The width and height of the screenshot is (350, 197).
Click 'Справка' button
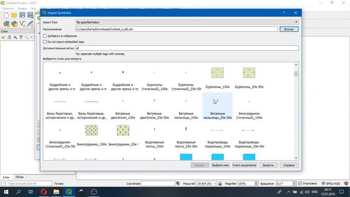click(289, 165)
